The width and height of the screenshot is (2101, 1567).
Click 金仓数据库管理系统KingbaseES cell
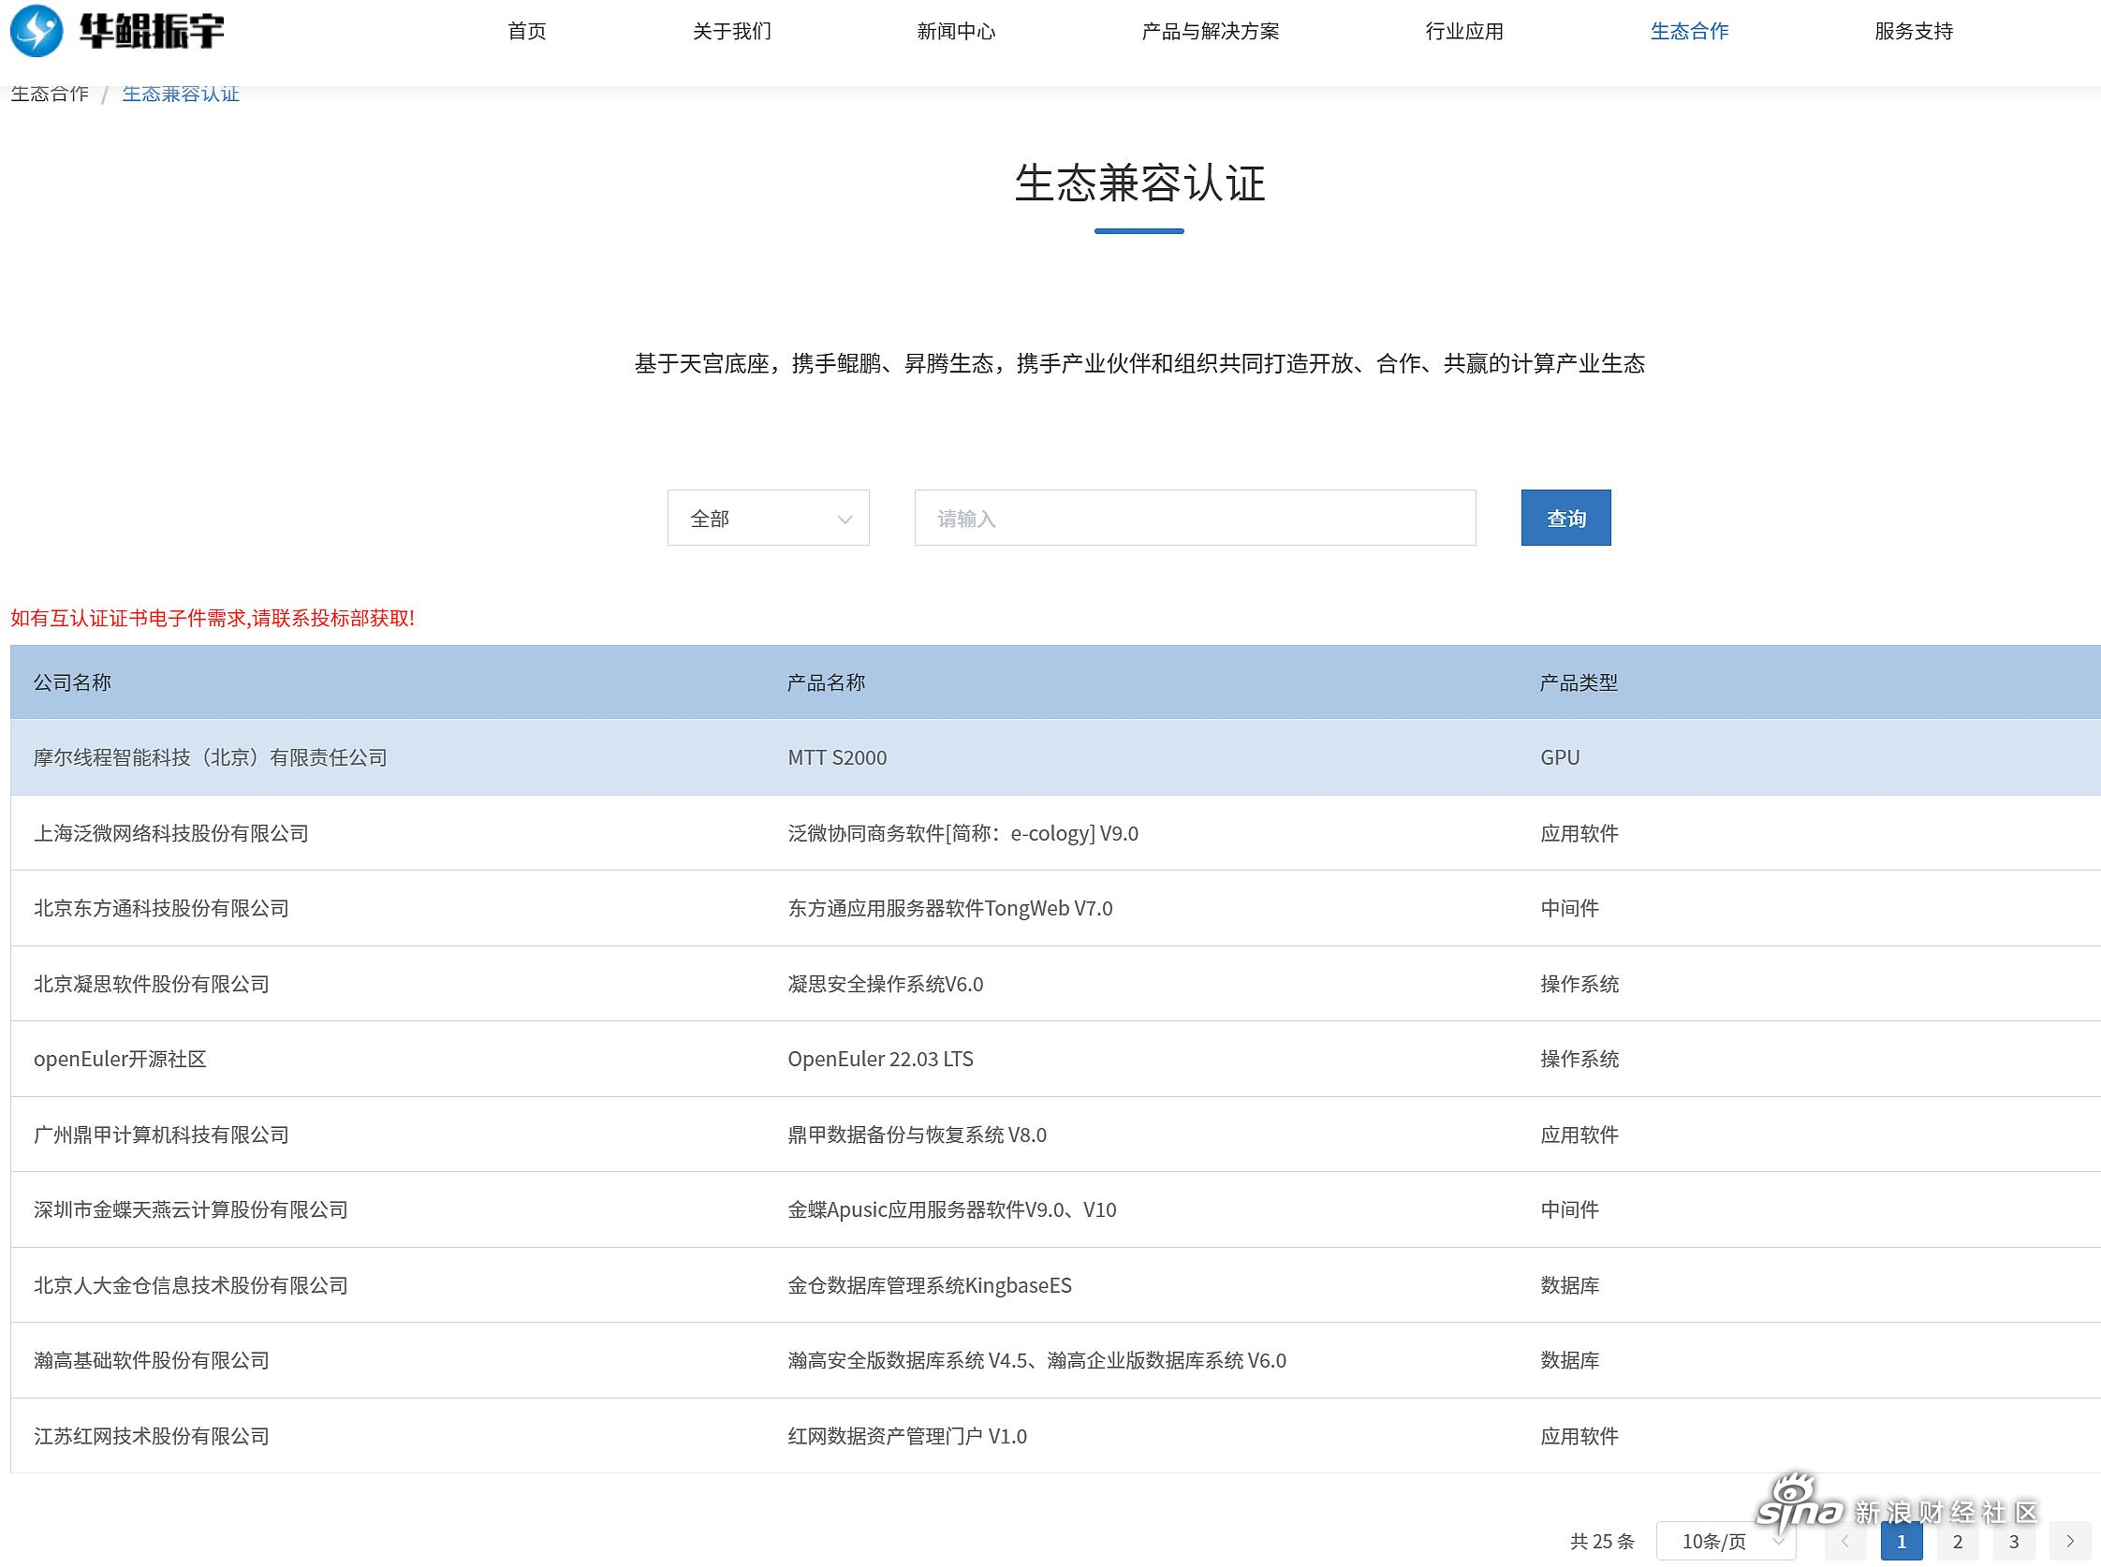(930, 1285)
